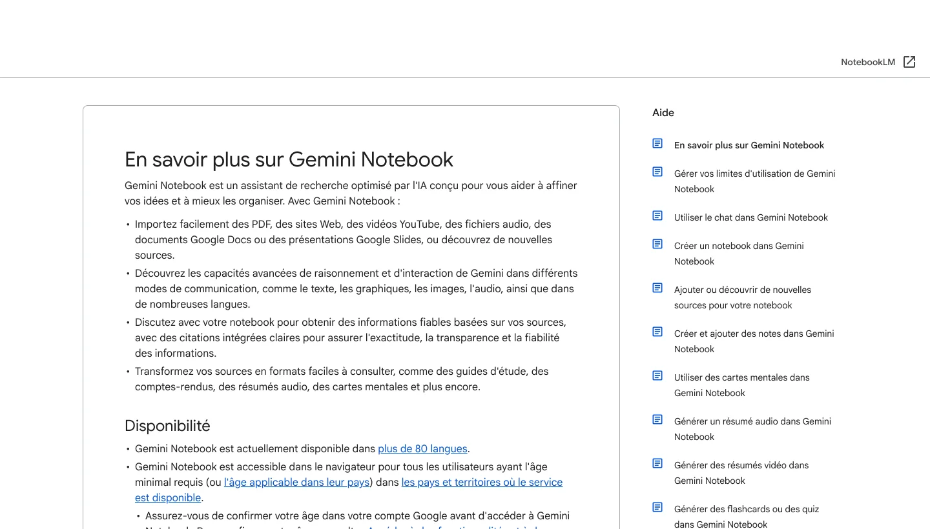Image resolution: width=930 pixels, height=529 pixels.
Task: Click the "Aide" sidebar heading
Action: tap(663, 113)
